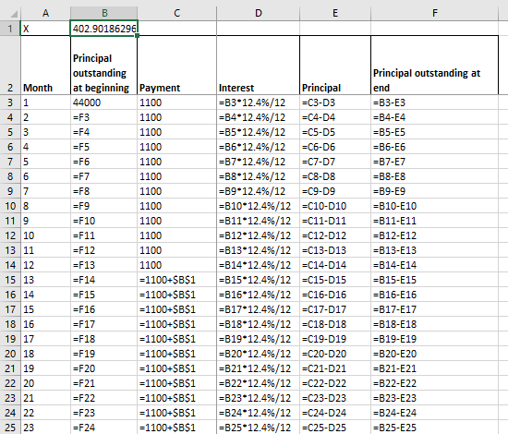This screenshot has width=508, height=434.
Task: Click cell B1 containing 402.90186296
Action: point(104,29)
